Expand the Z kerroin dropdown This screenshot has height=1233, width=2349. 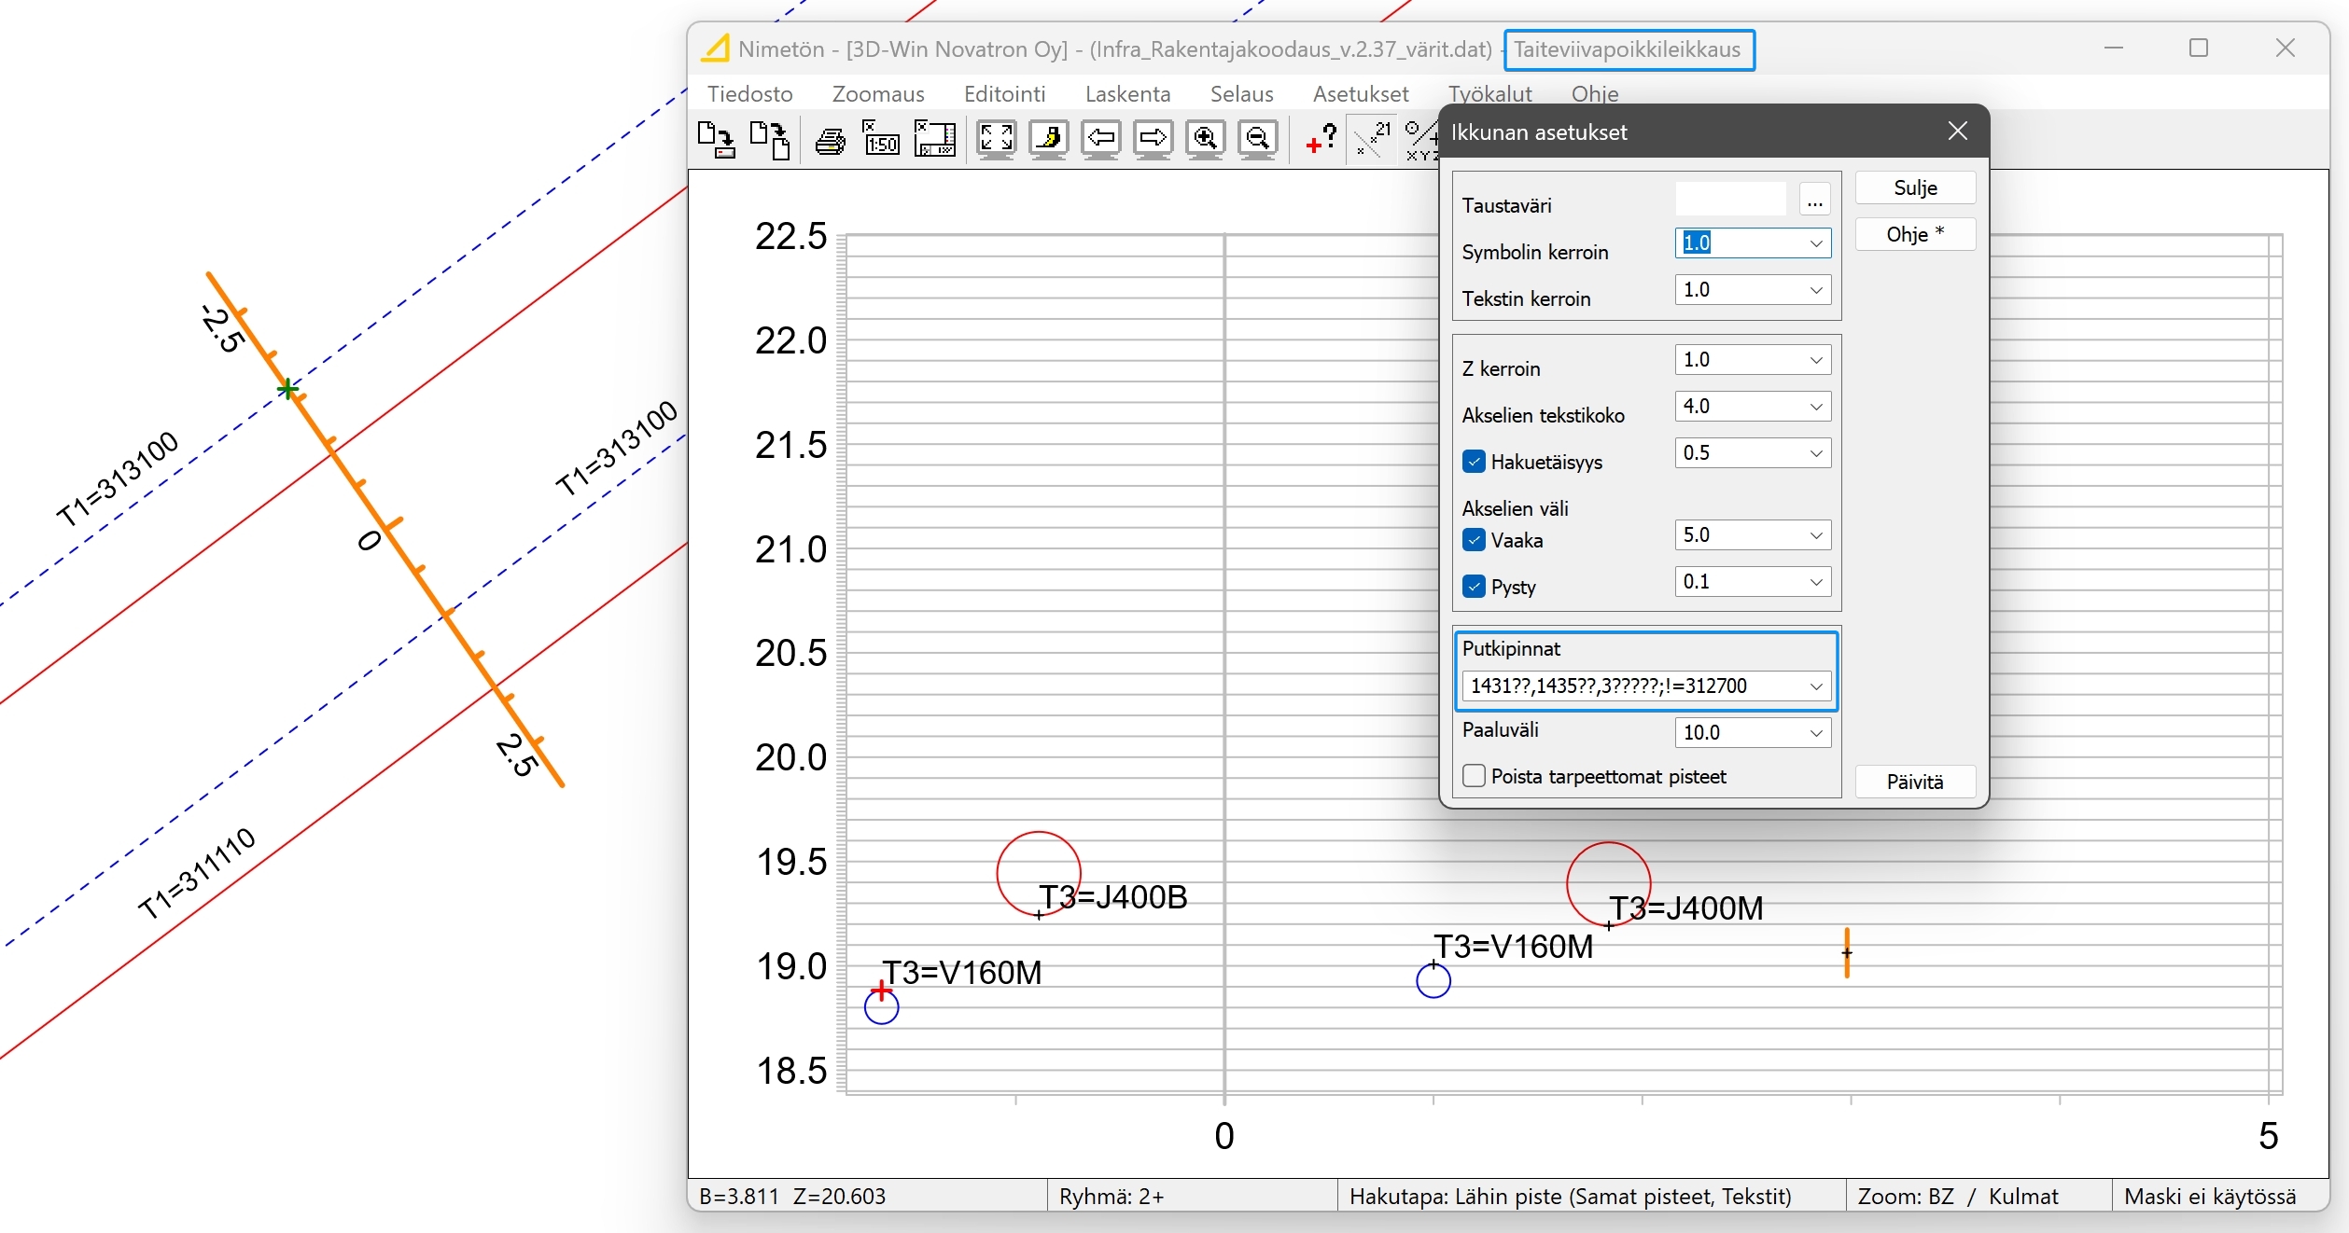pyautogui.click(x=1815, y=360)
